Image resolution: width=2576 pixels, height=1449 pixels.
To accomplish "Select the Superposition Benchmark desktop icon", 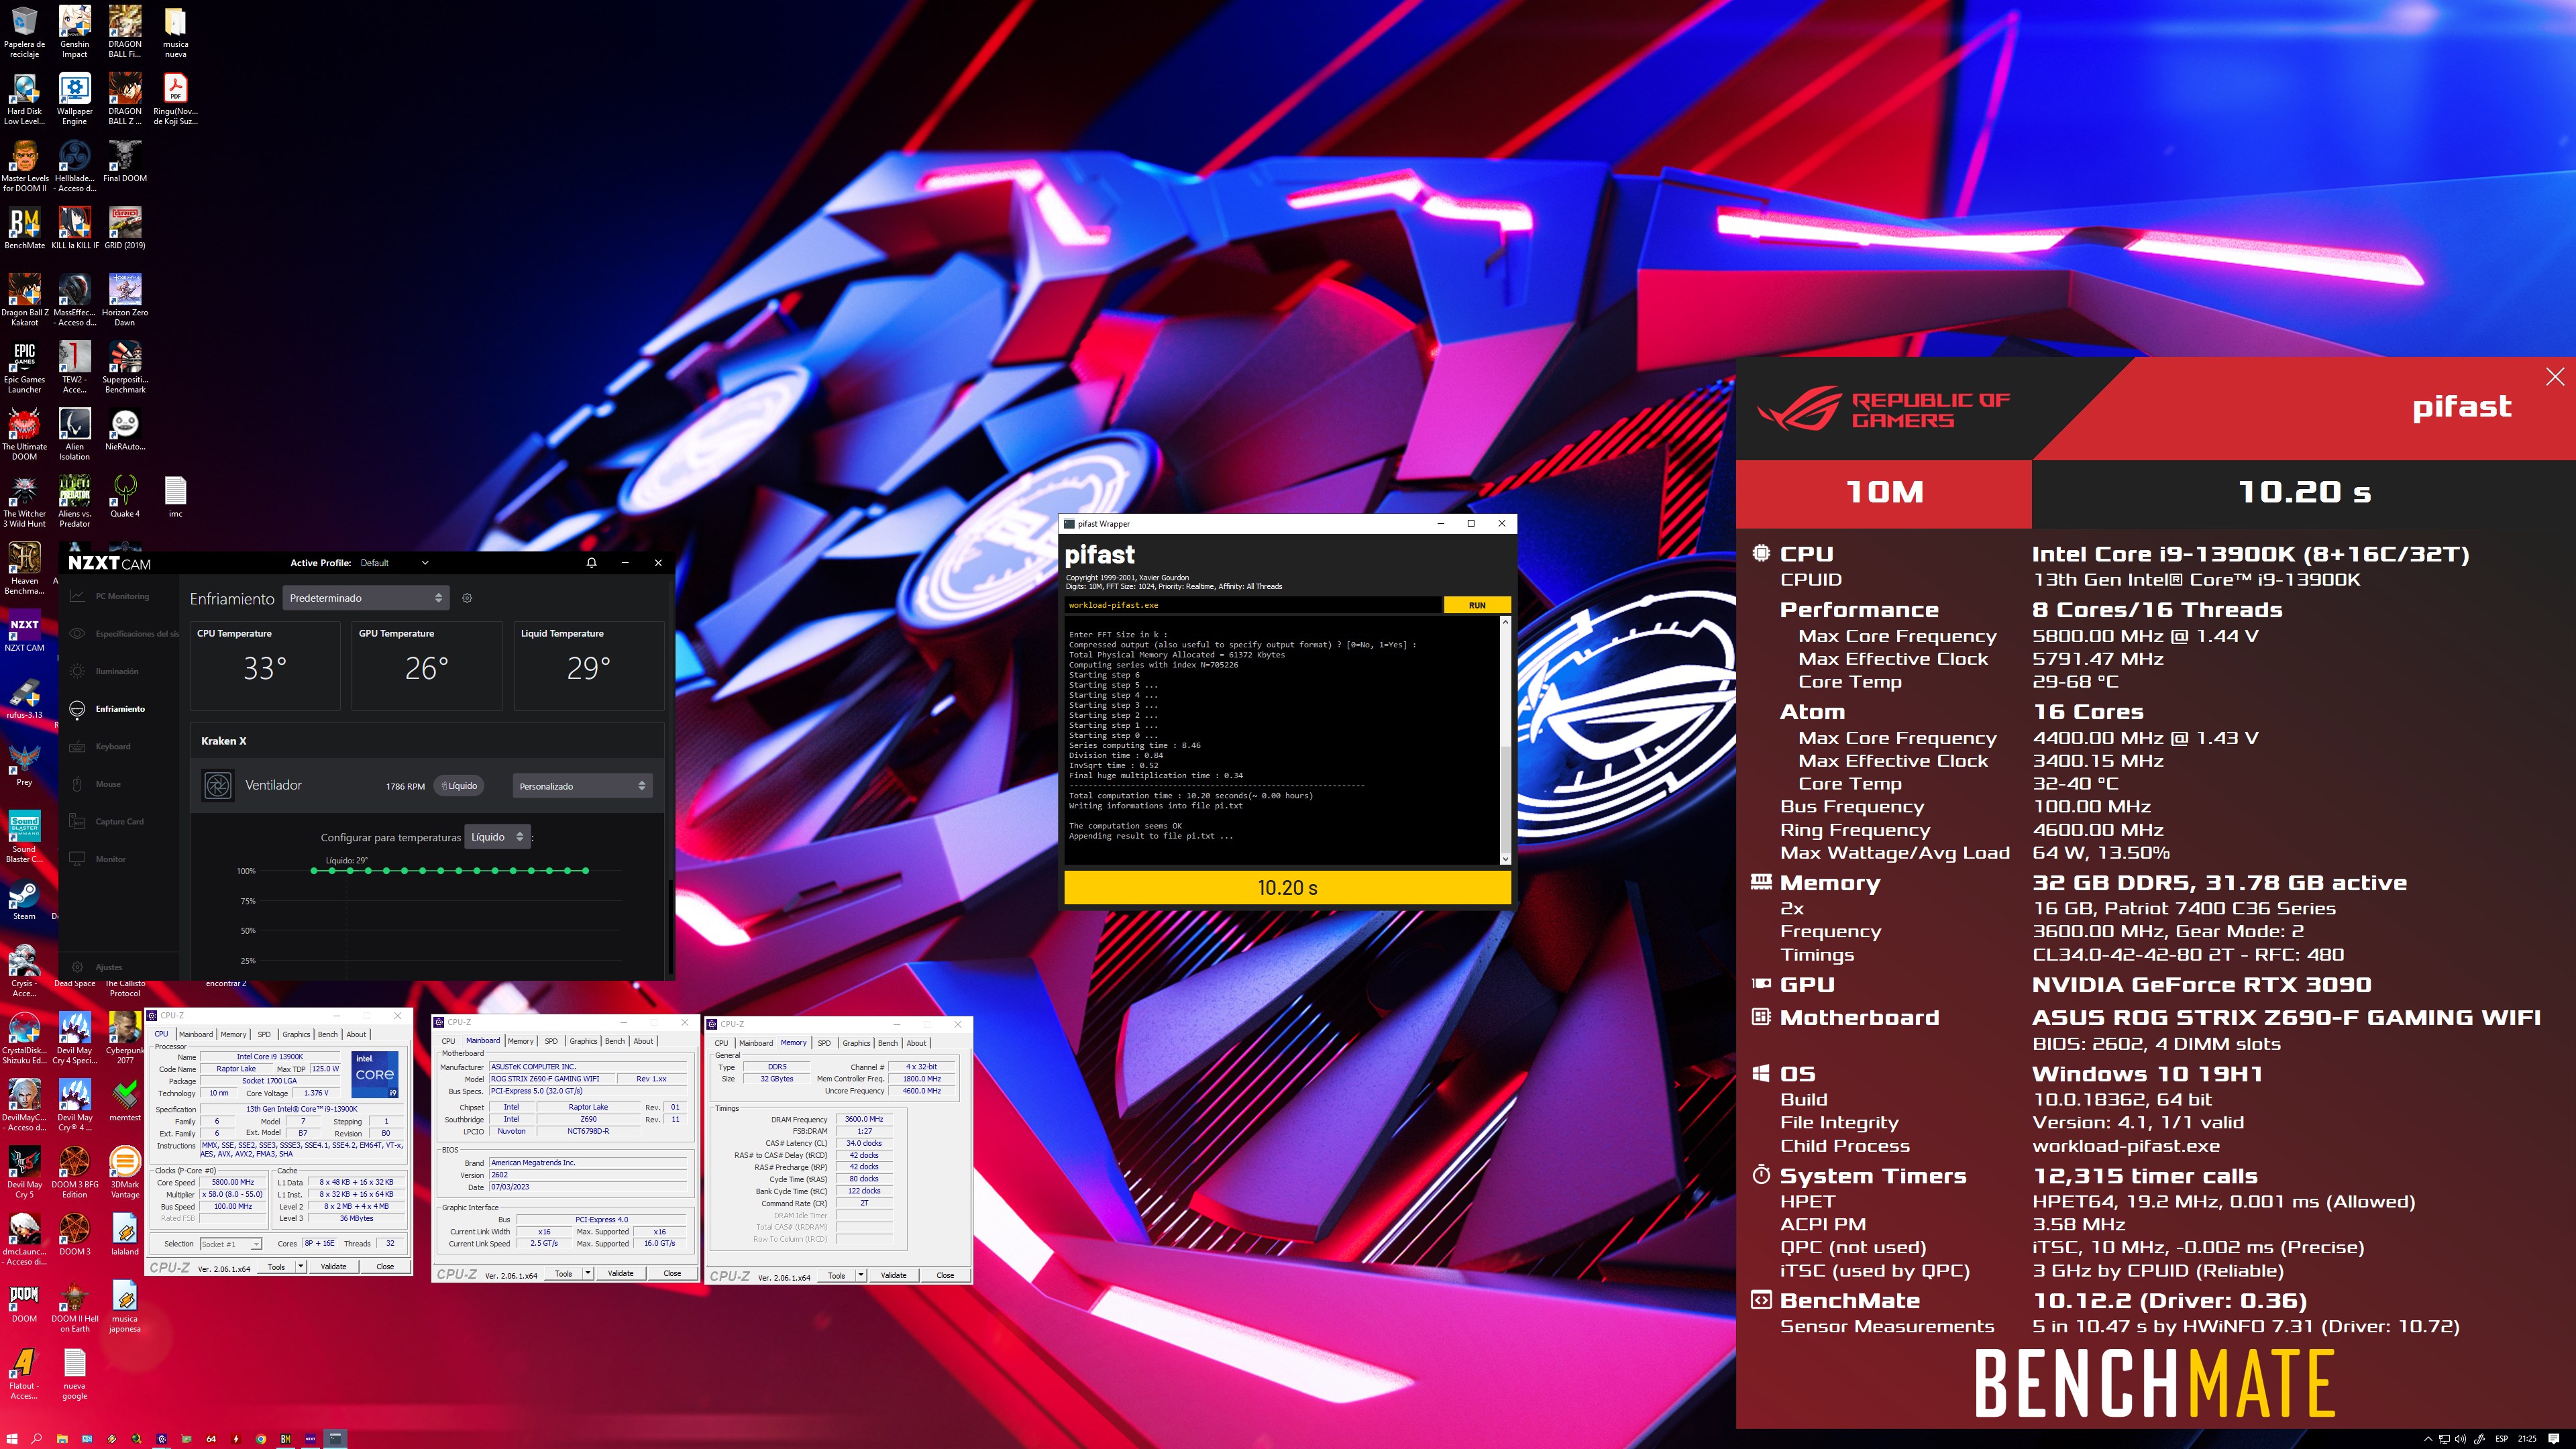I will (124, 366).
